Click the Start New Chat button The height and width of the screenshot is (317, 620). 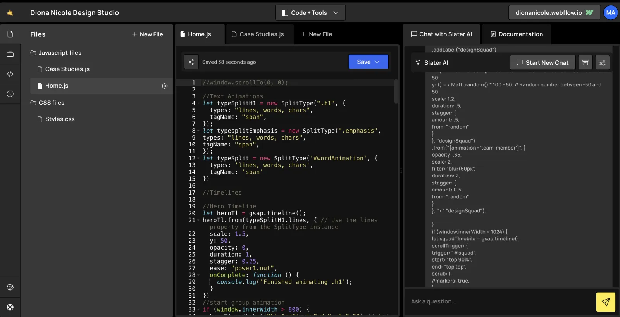pos(542,62)
